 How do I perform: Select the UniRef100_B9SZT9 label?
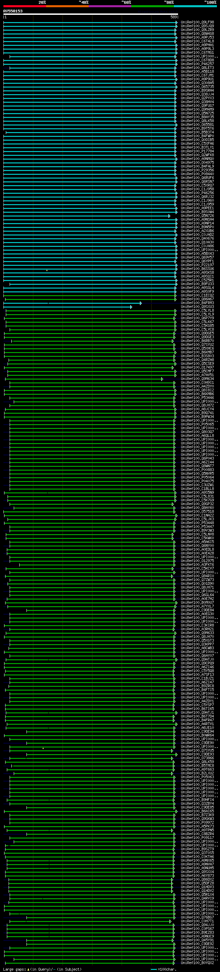tap(197, 849)
